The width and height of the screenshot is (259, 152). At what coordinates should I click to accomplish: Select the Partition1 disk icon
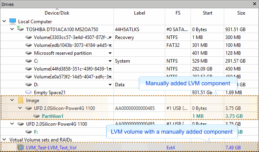(36, 116)
